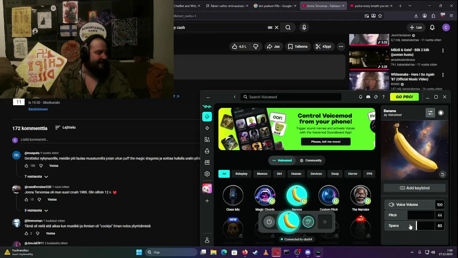Switch to the police every breath browser tab
The image size is (458, 258).
[370, 6]
